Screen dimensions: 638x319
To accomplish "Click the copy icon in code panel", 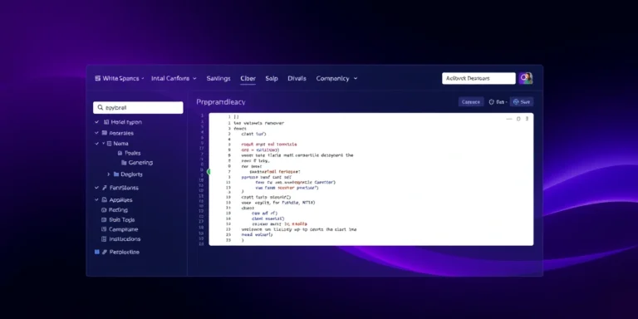I will coord(518,119).
